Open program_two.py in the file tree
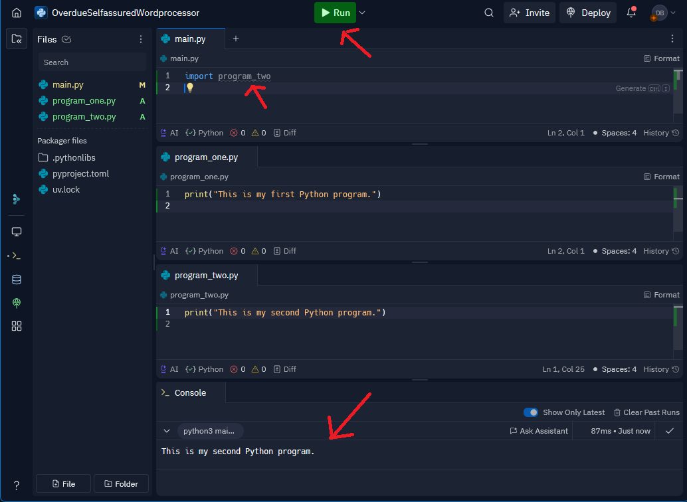This screenshot has height=502, width=687. click(x=92, y=117)
